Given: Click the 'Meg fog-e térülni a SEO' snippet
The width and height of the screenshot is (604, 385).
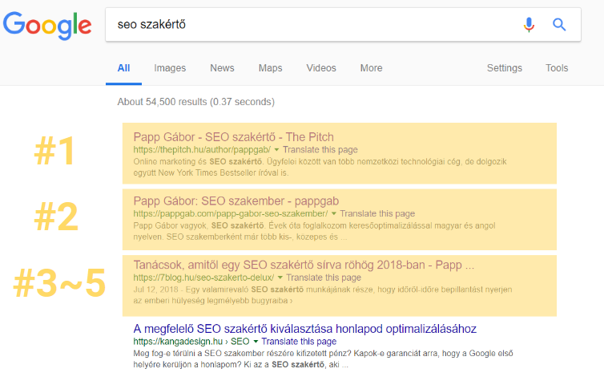Looking at the screenshot, I should (323, 359).
